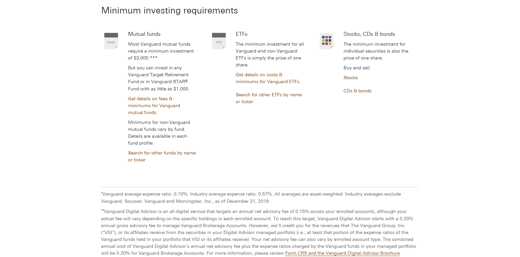Click the 'Minimum investing requirements' title
The width and height of the screenshot is (520, 257).
(169, 11)
